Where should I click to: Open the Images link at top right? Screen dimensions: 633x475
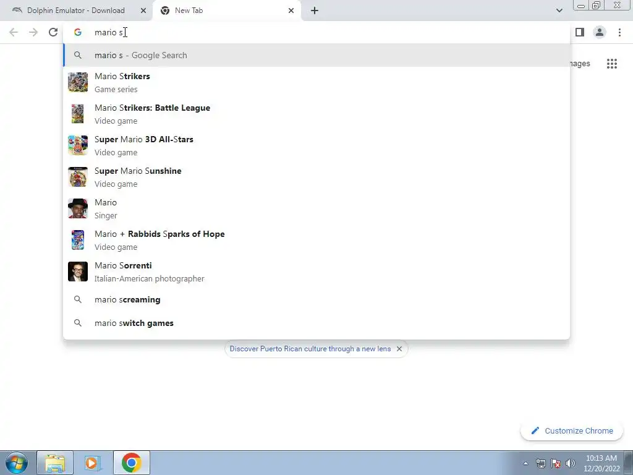point(580,64)
